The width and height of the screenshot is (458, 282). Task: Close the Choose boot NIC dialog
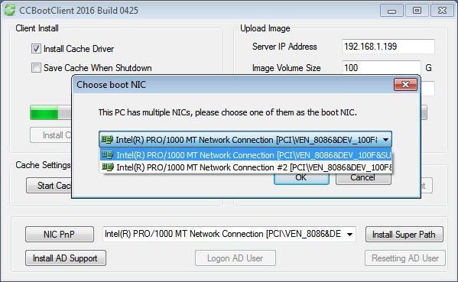(405, 84)
